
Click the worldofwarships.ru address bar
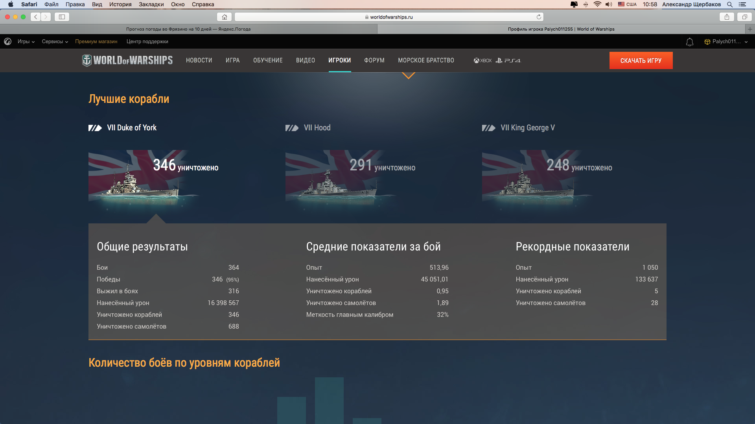coord(389,17)
